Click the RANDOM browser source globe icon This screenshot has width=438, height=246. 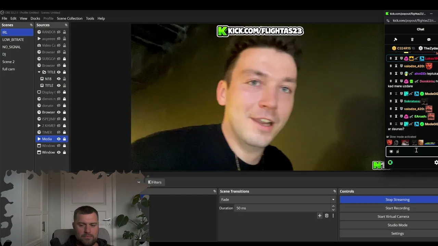pyautogui.click(x=39, y=32)
